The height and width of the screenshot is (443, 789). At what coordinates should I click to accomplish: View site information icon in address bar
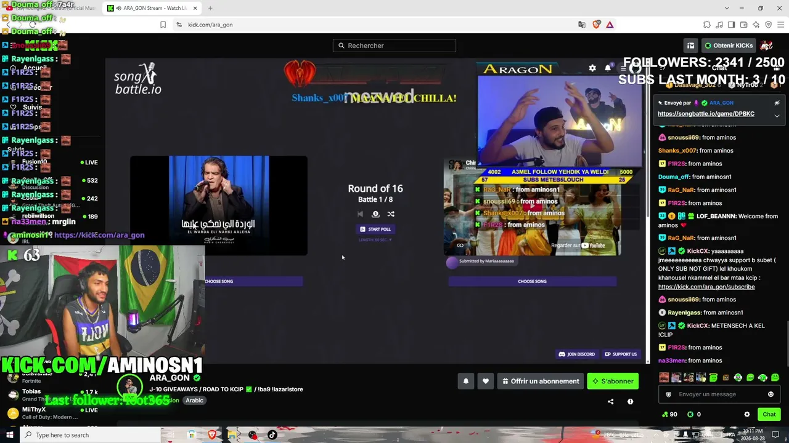(179, 25)
